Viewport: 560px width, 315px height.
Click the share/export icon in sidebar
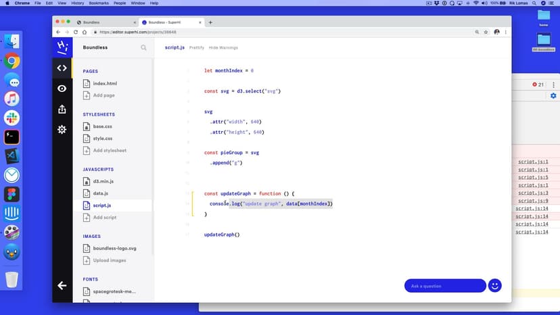coord(62,109)
